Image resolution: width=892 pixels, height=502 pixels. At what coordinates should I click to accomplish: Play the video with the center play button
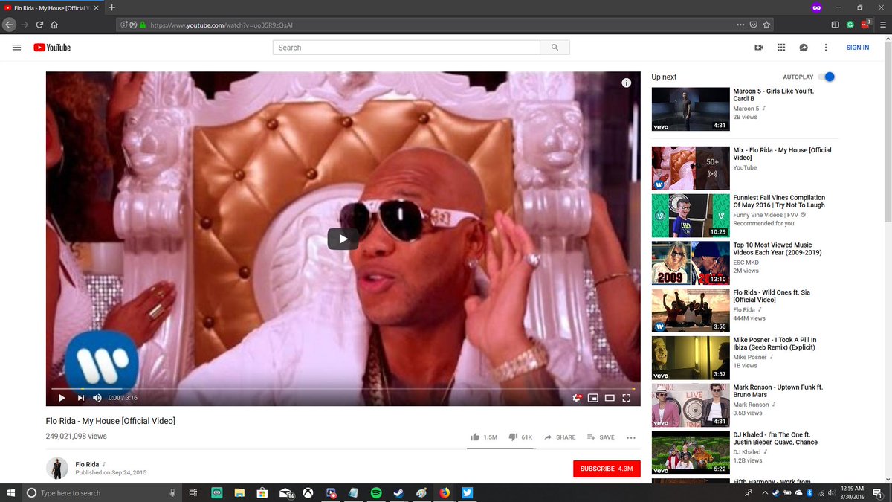pos(343,239)
